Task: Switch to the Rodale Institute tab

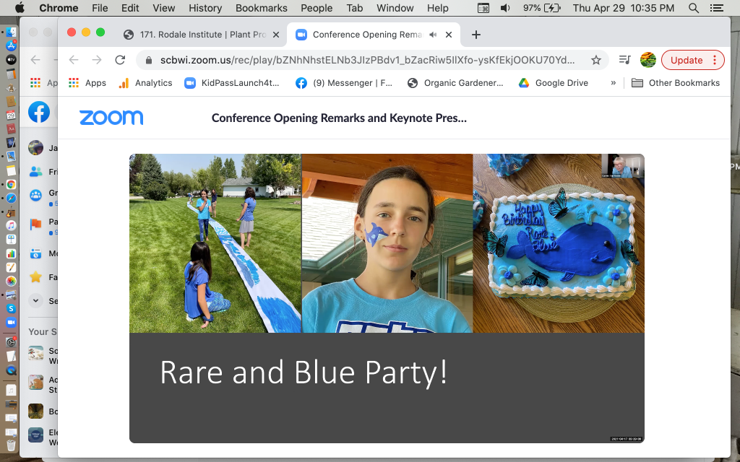Action: (x=195, y=35)
